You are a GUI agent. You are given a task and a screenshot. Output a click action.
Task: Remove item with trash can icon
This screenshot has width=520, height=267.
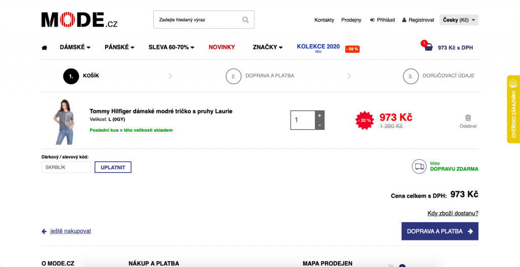click(x=468, y=118)
